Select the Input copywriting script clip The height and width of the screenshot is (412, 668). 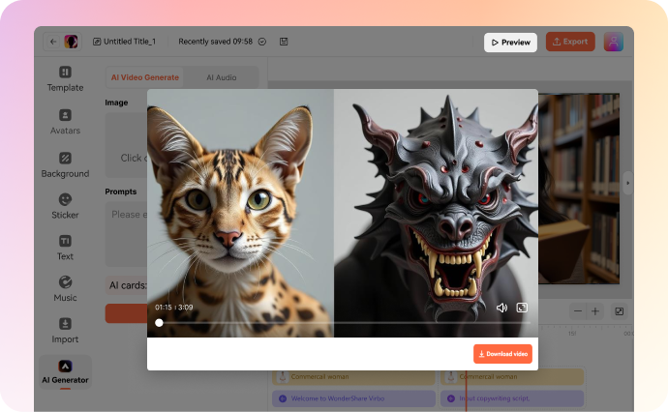point(512,398)
